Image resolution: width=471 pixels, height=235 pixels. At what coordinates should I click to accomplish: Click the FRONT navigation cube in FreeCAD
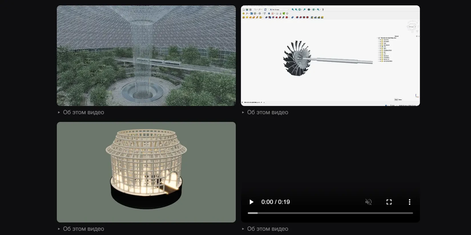pos(412,27)
